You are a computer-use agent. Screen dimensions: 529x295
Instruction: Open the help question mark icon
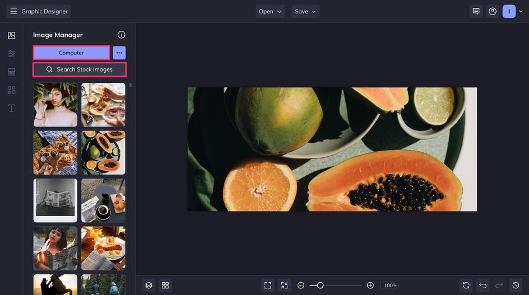tap(493, 11)
